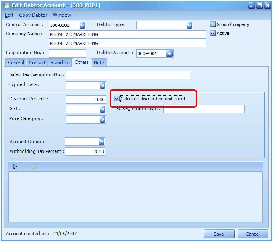This screenshot has width=273, height=242.
Task: Click the Sales Tax Exemption No. field
Action: click(128, 75)
